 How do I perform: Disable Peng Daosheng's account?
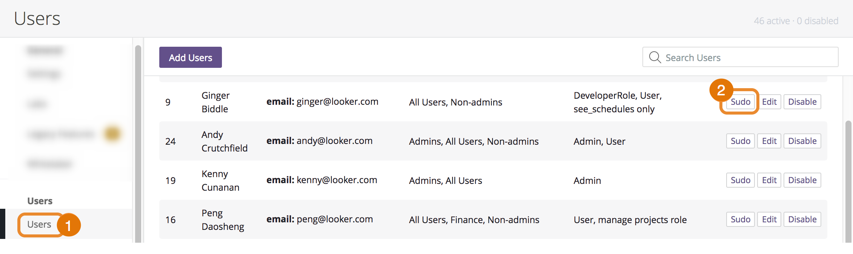click(x=802, y=219)
